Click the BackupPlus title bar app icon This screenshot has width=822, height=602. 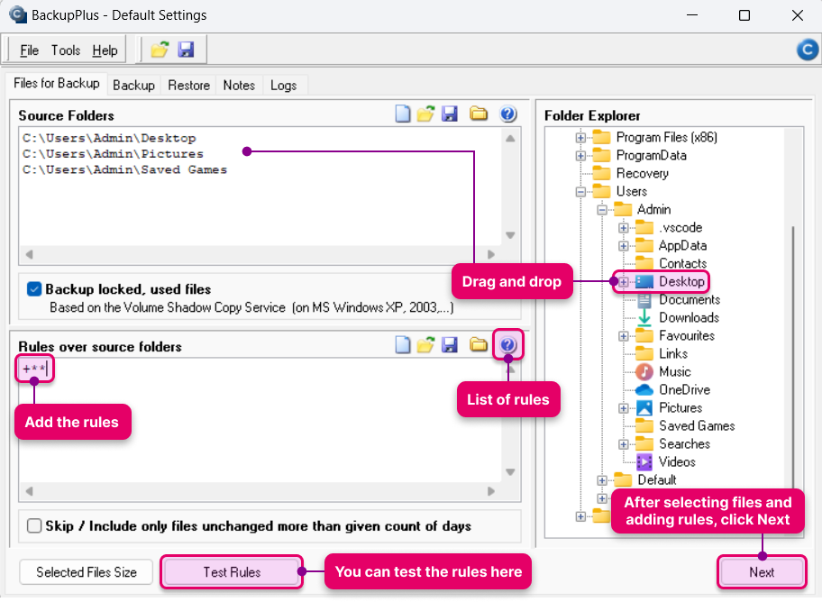coord(18,14)
